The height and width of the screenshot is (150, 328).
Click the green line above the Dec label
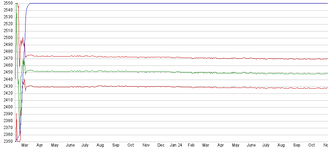coord(161,72)
